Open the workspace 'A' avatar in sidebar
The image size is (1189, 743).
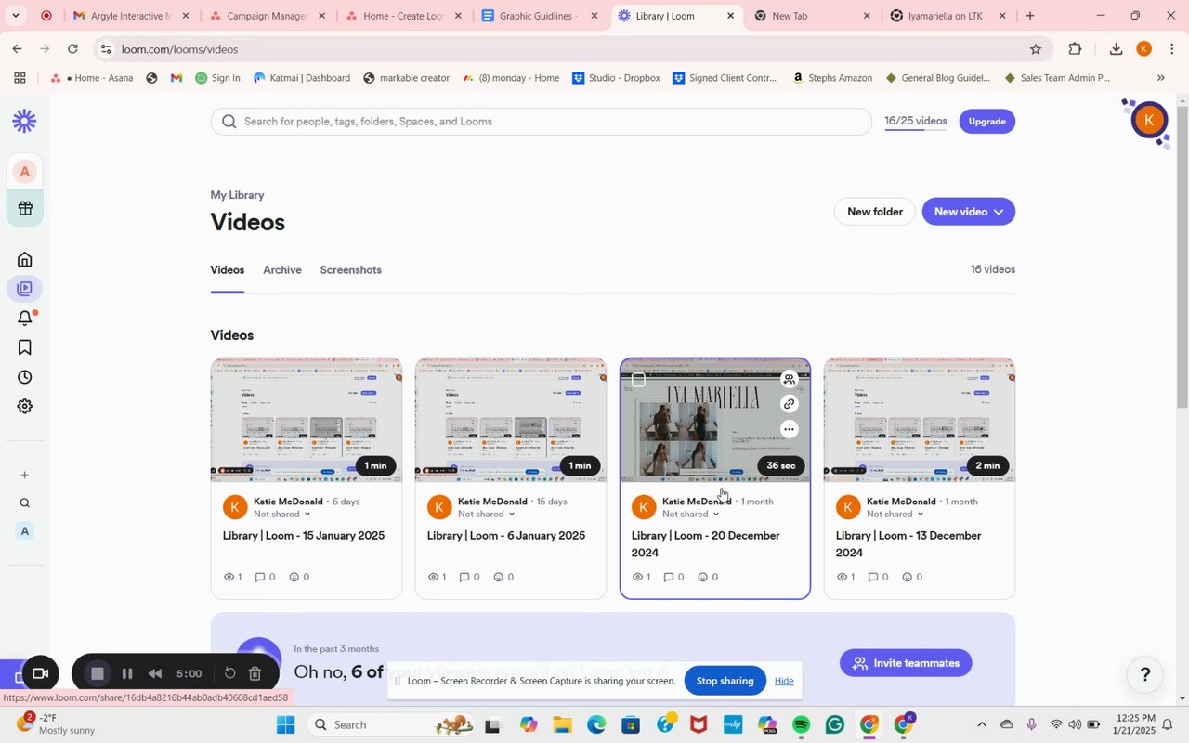25,172
